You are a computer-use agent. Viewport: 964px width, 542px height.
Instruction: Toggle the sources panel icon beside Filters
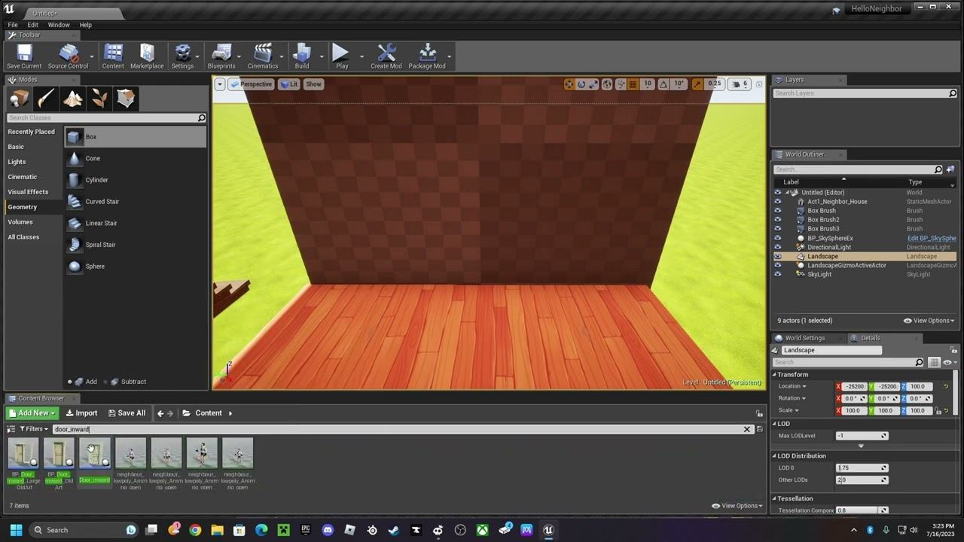tap(11, 429)
